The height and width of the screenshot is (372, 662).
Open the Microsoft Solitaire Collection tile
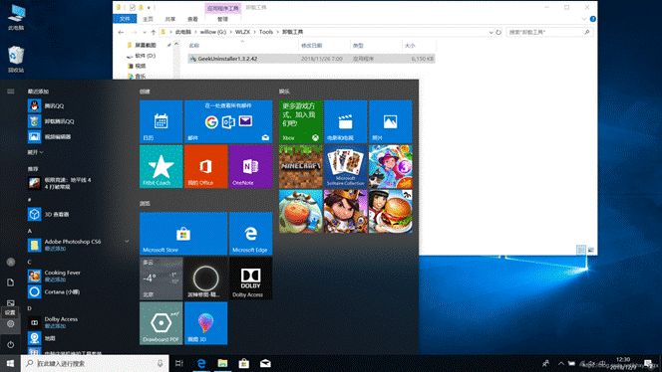[345, 166]
